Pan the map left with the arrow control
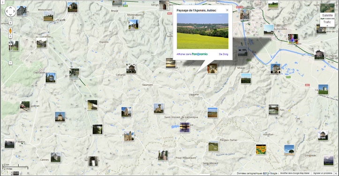 coord(8,11)
